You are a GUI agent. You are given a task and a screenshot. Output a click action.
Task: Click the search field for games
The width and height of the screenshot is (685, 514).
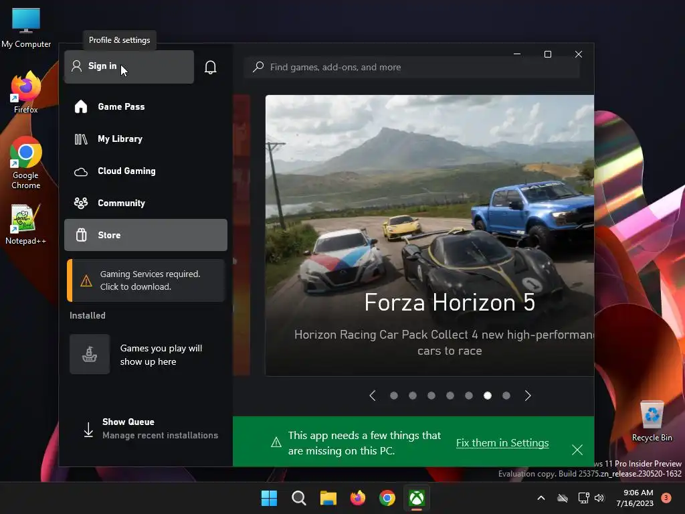[x=411, y=67]
